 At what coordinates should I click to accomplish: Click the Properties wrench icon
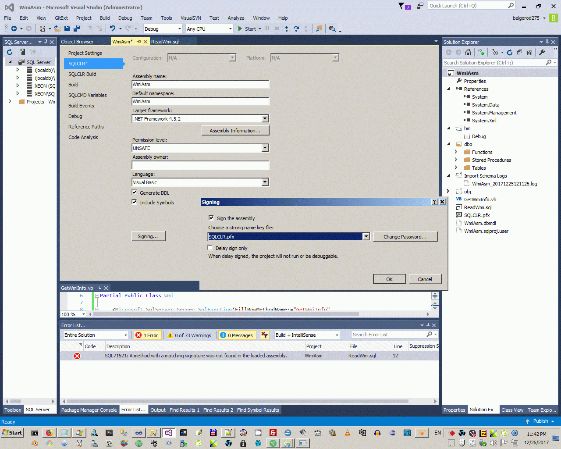point(542,52)
